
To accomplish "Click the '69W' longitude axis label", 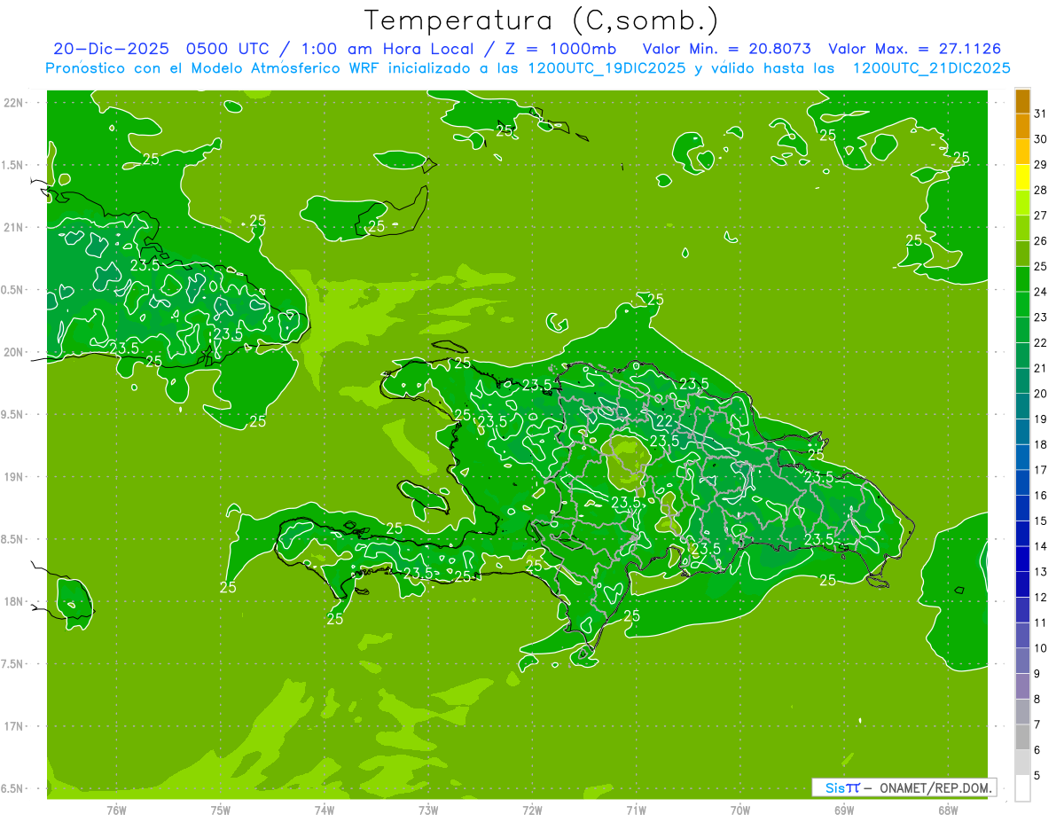I will (x=844, y=810).
